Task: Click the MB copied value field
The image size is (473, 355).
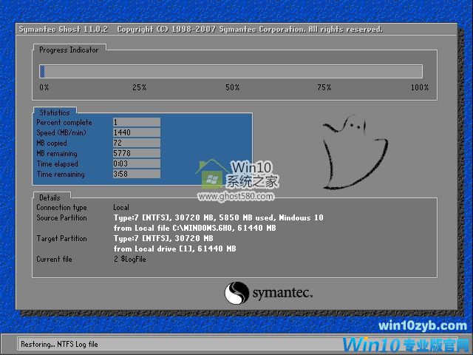Action: [136, 143]
